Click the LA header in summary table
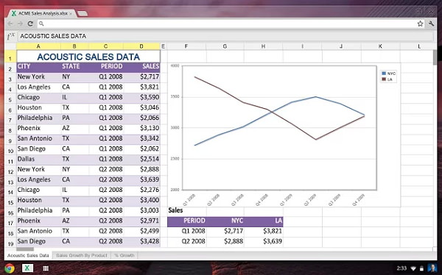 coord(264,221)
